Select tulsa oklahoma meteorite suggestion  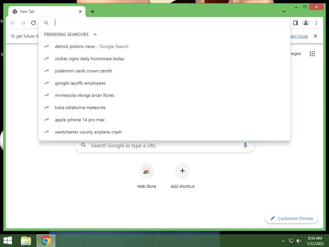click(x=164, y=107)
